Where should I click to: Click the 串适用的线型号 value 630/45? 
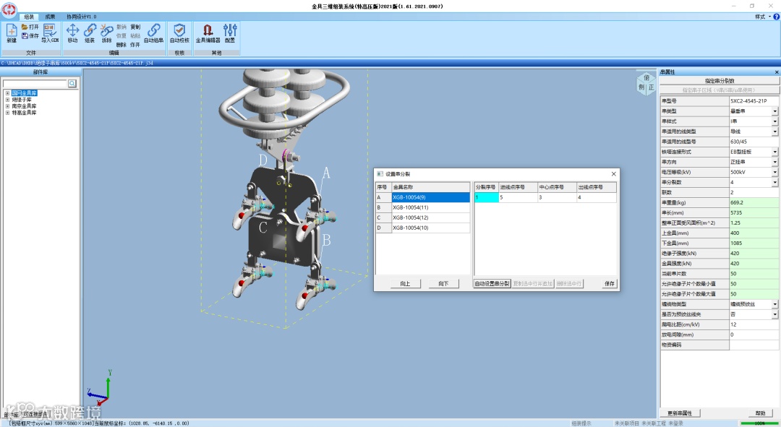754,142
